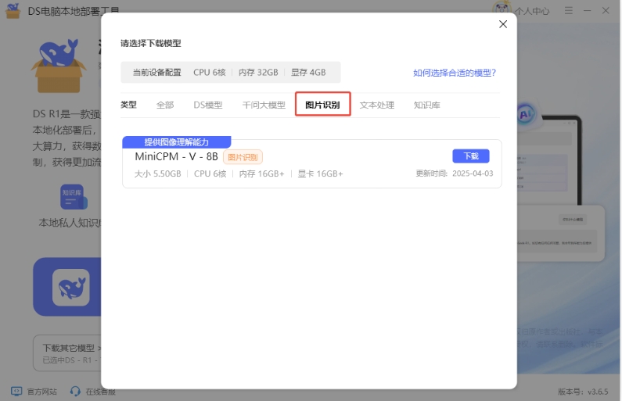This screenshot has width=622, height=401.
Task: Close the model selection dialog
Action: pyautogui.click(x=502, y=24)
